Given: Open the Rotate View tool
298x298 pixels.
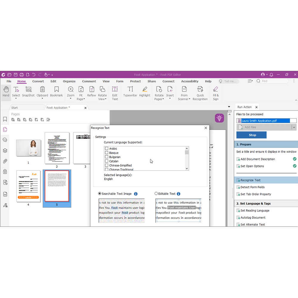Looking at the screenshot, I should (x=102, y=93).
